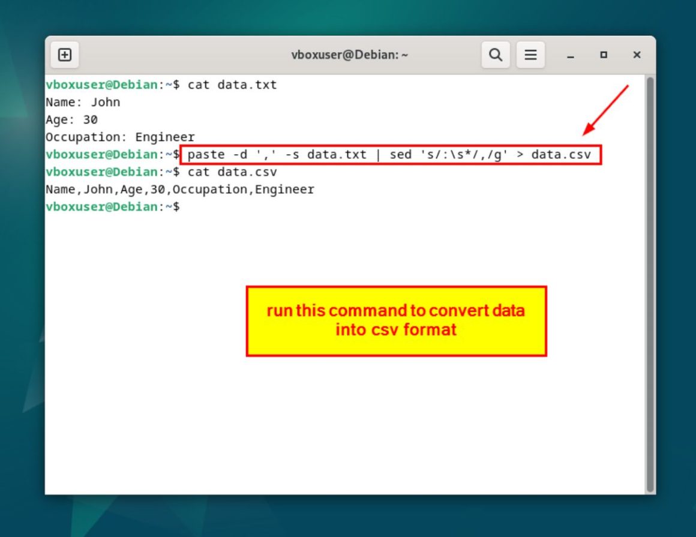This screenshot has width=696, height=537.
Task: Maximize the terminal window
Action: pyautogui.click(x=602, y=55)
